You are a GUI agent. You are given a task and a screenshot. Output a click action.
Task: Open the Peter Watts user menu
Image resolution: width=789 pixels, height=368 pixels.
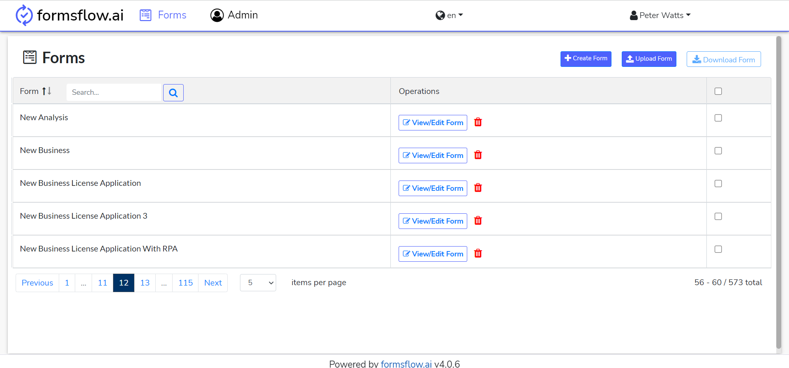click(x=660, y=15)
